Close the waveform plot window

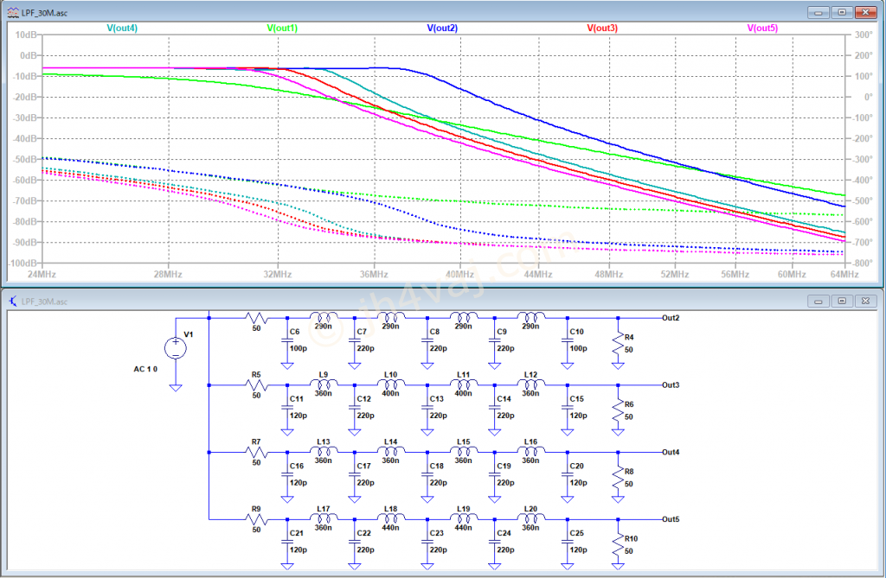[865, 12]
